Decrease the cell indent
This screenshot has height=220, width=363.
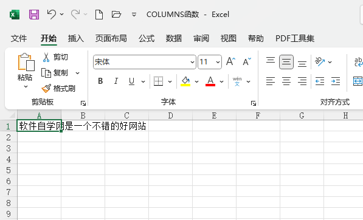320,81
